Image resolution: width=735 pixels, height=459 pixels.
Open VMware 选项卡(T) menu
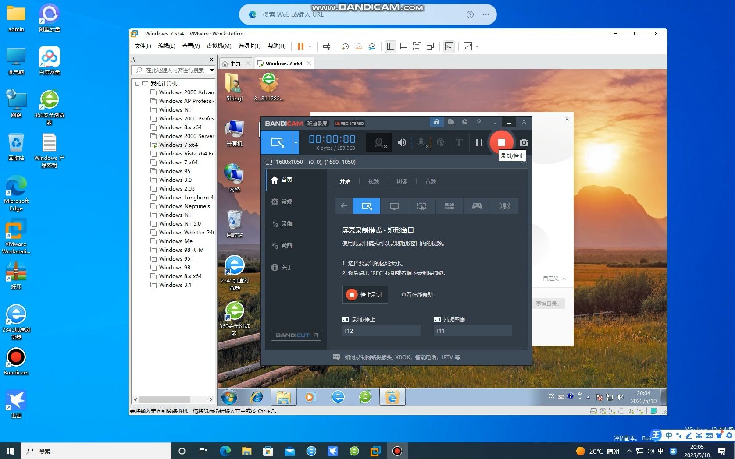(x=249, y=46)
